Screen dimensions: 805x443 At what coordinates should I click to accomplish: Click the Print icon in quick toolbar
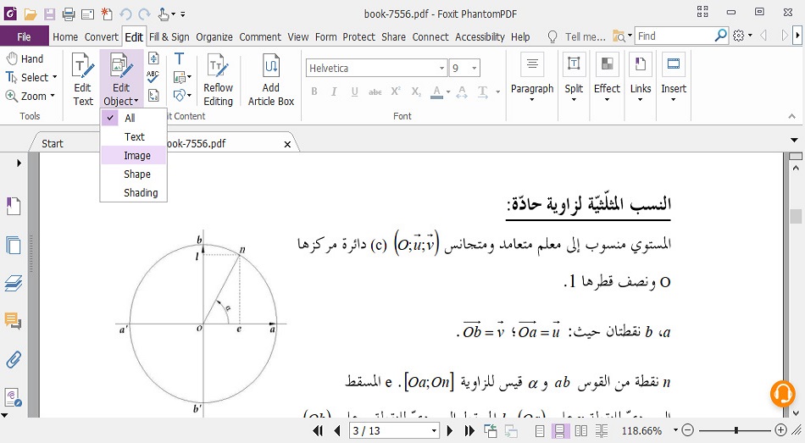(x=69, y=14)
